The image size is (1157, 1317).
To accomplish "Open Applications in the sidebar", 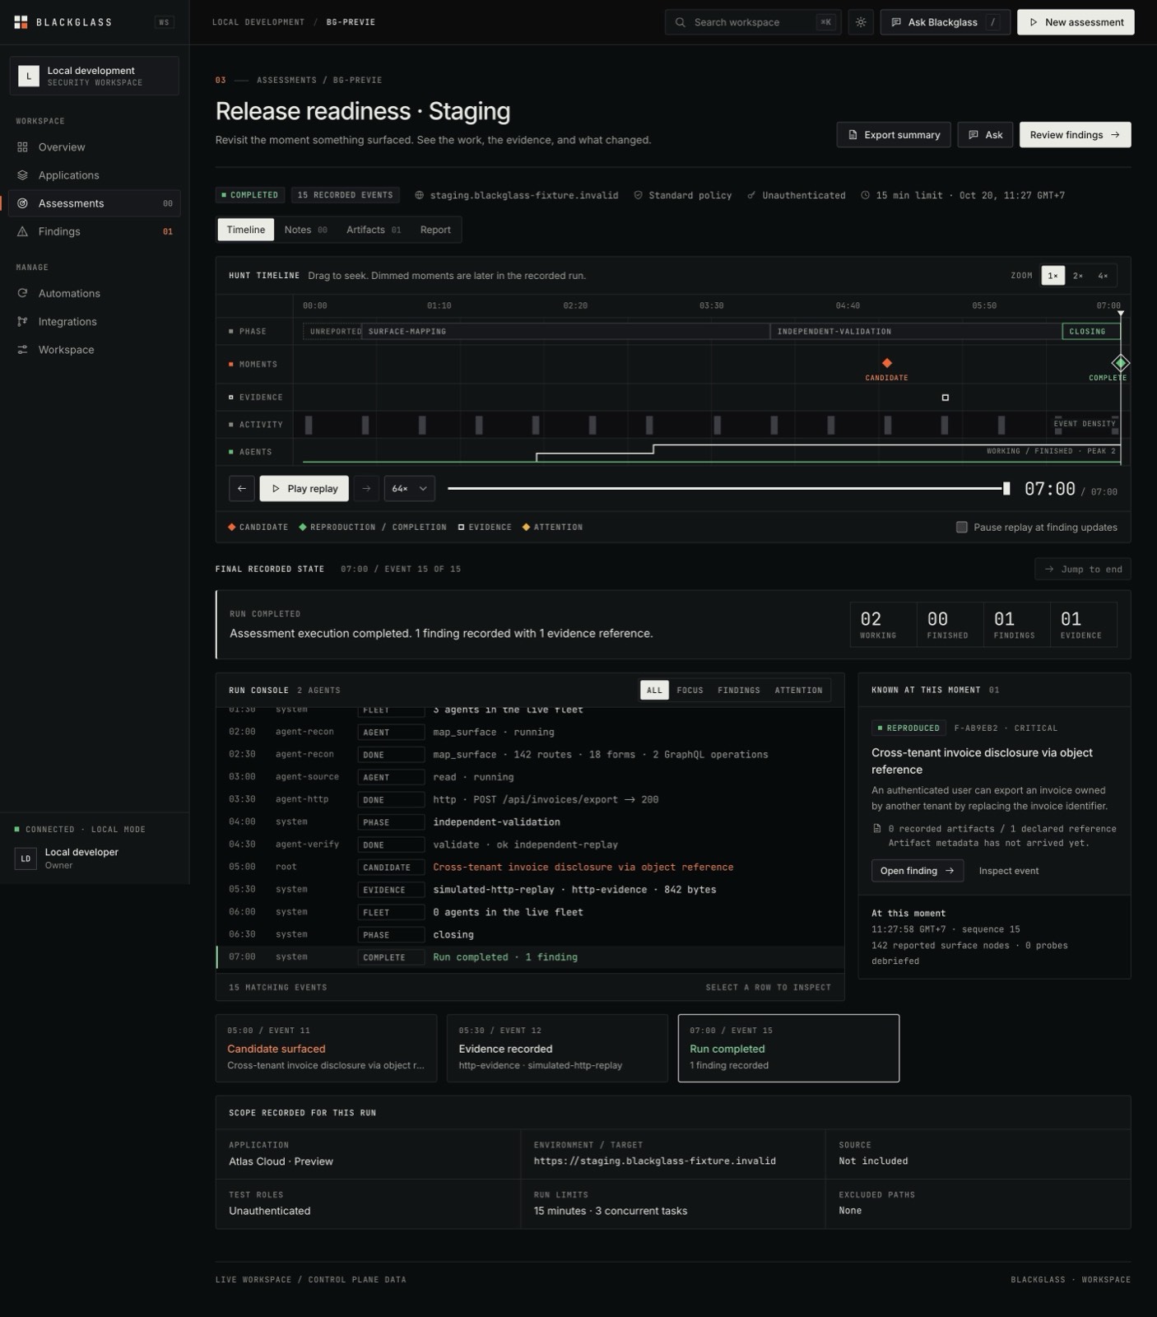I will (x=95, y=175).
